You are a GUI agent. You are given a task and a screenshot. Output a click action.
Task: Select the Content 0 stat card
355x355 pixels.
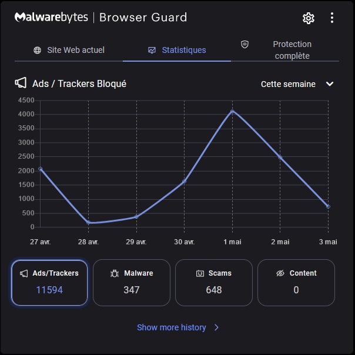296,283
